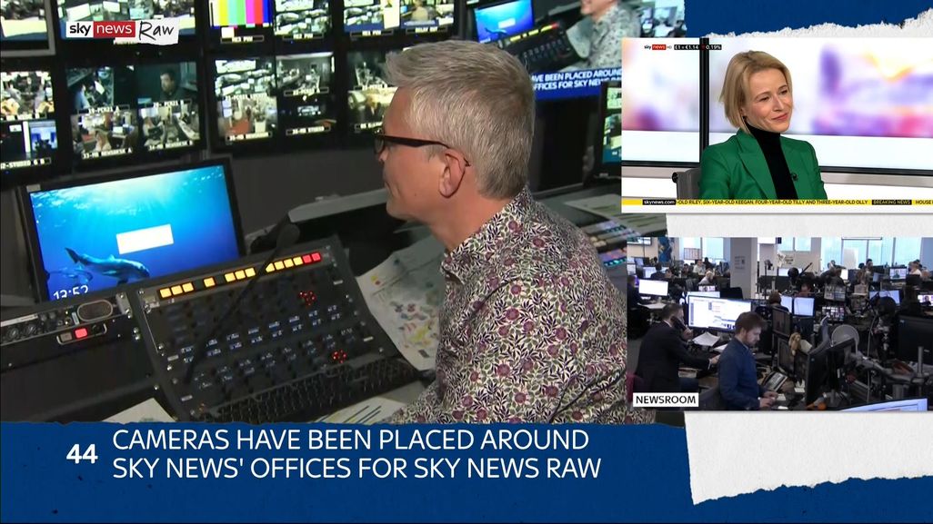Click the Sky News HD logo in studio inset
933x524 pixels.
coord(655,46)
